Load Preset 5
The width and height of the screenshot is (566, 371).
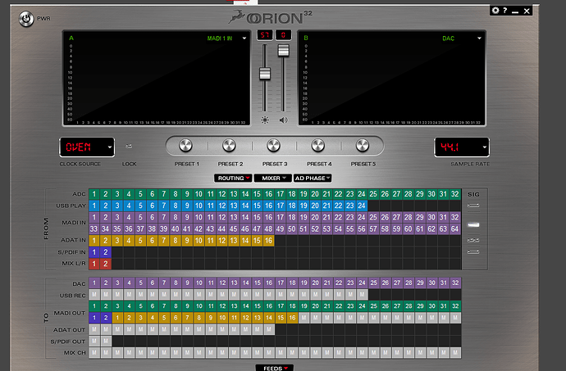pyautogui.click(x=363, y=145)
